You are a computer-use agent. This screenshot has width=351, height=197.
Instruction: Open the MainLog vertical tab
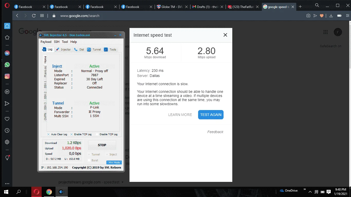point(45,72)
